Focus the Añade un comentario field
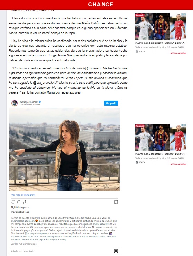 click(x=62, y=251)
